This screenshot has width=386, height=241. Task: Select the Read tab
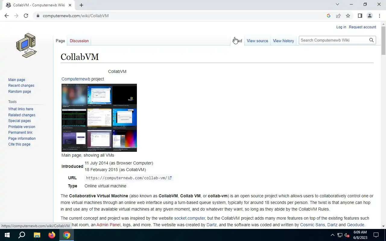[x=237, y=41]
